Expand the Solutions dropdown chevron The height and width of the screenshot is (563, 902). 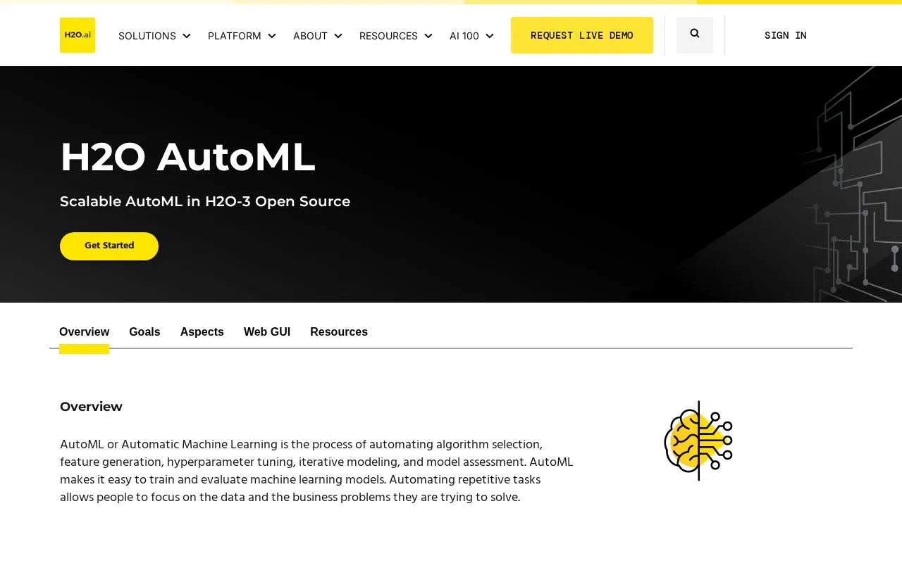(x=187, y=36)
